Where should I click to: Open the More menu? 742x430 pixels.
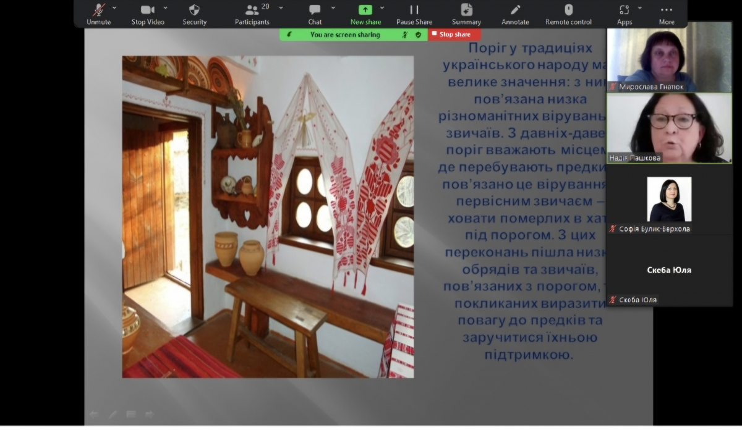tap(667, 14)
